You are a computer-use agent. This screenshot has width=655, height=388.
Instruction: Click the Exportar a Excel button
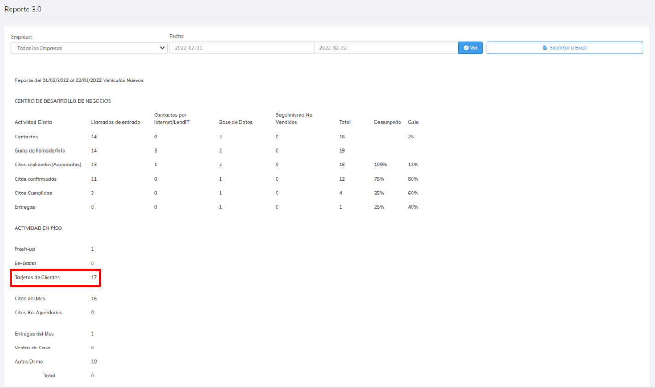coord(564,48)
